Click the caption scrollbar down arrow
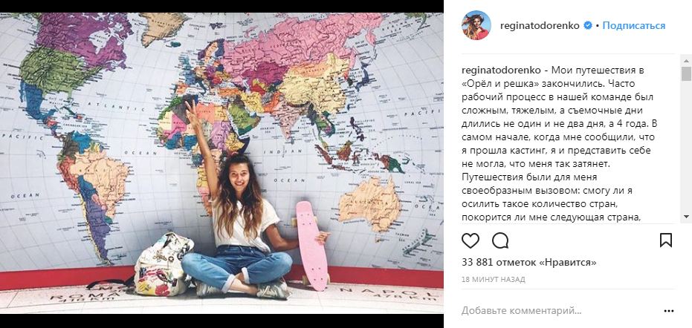 coord(686,217)
